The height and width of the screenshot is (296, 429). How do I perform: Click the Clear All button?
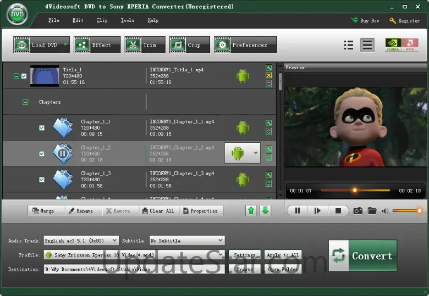[x=158, y=211]
